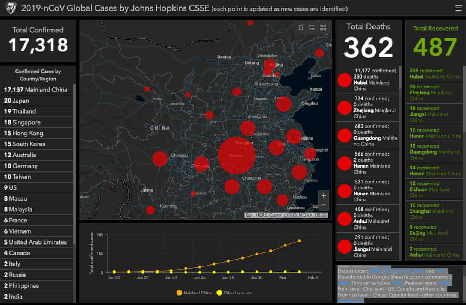Screen dimensions: 466x305
Task: Open the basemap gallery grid icon
Action: click(323, 27)
